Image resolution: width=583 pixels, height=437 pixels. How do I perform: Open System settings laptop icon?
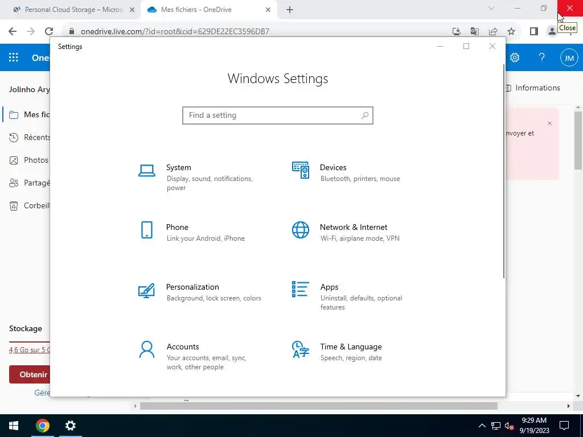point(147,171)
